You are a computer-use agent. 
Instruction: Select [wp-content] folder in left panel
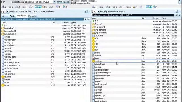[46, 31]
